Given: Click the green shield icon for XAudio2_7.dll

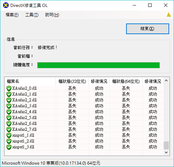Looking at the screenshot, I should 9,129.
